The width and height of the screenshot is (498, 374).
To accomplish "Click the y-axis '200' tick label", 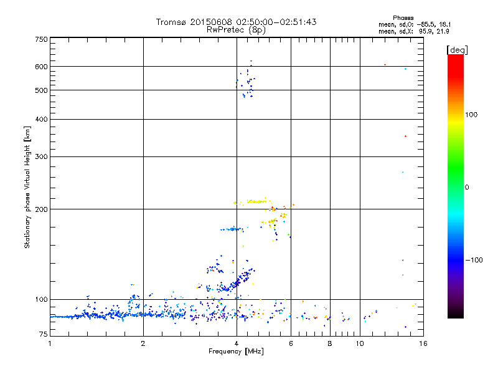I will click(x=41, y=209).
